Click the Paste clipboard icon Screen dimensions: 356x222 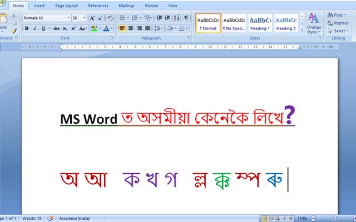[x=3, y=18]
